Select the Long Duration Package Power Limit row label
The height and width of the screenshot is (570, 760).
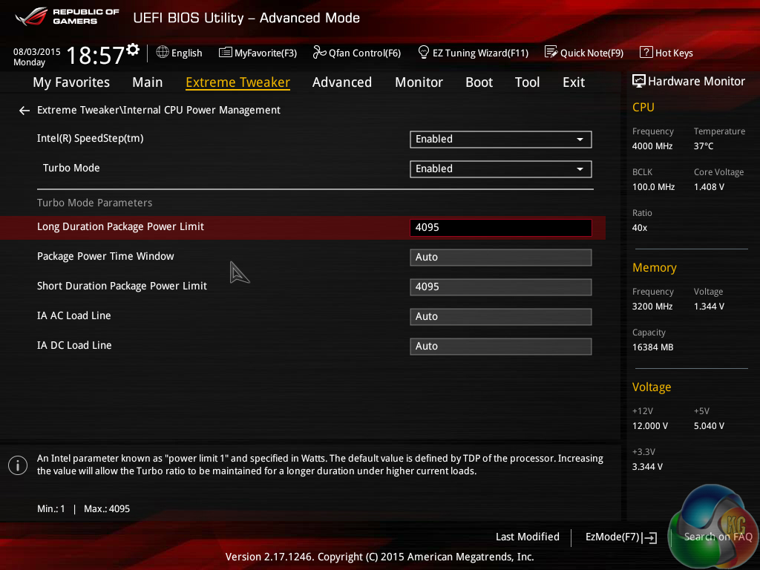pos(121,227)
